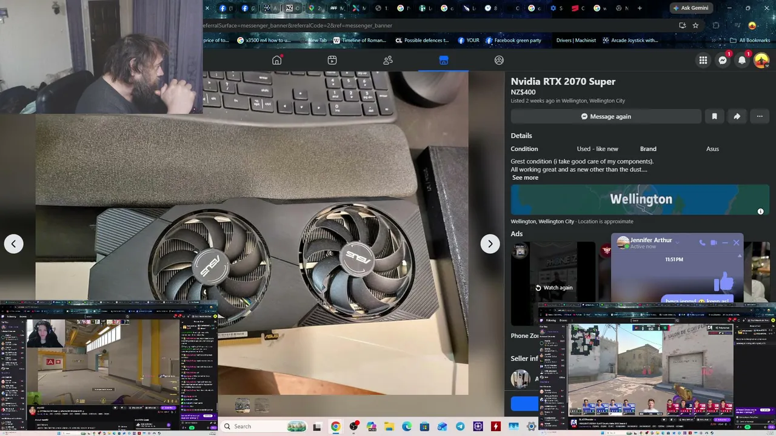The width and height of the screenshot is (776, 436).
Task: Select the first photo thumbnail below image
Action: pyautogui.click(x=242, y=405)
